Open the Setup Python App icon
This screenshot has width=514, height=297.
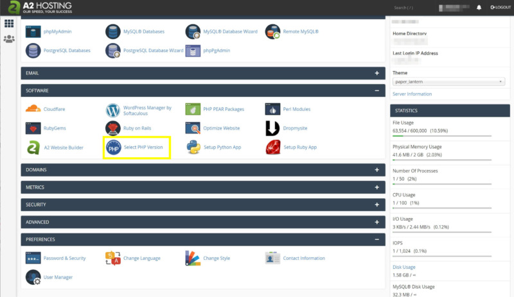pyautogui.click(x=194, y=148)
